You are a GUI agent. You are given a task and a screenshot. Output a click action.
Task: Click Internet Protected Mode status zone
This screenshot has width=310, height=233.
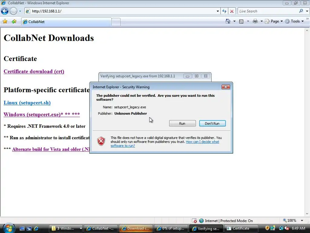click(x=226, y=221)
